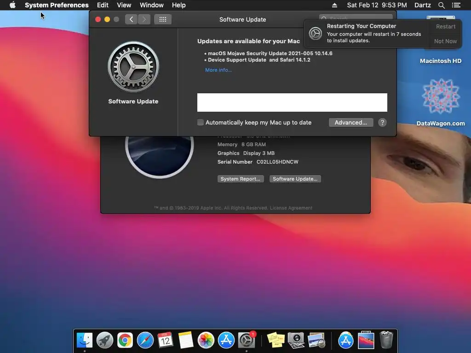Show all preferences with the grid button
The width and height of the screenshot is (471, 353).
point(162,19)
